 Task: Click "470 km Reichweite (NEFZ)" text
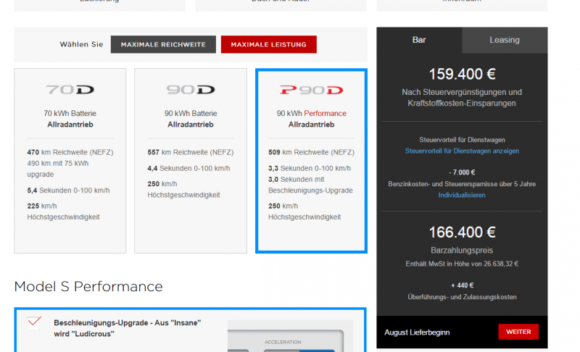70,152
